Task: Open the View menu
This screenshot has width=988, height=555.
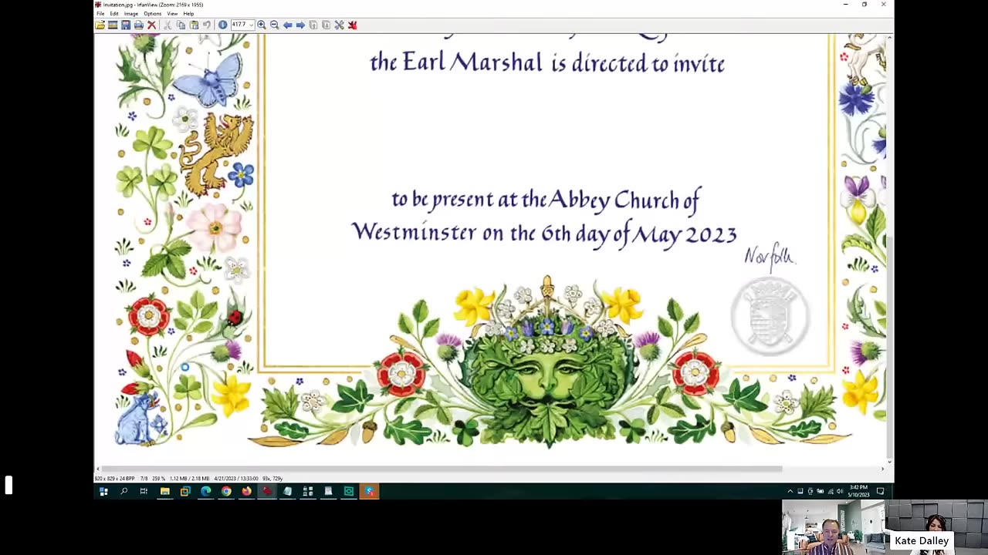Action: [172, 14]
